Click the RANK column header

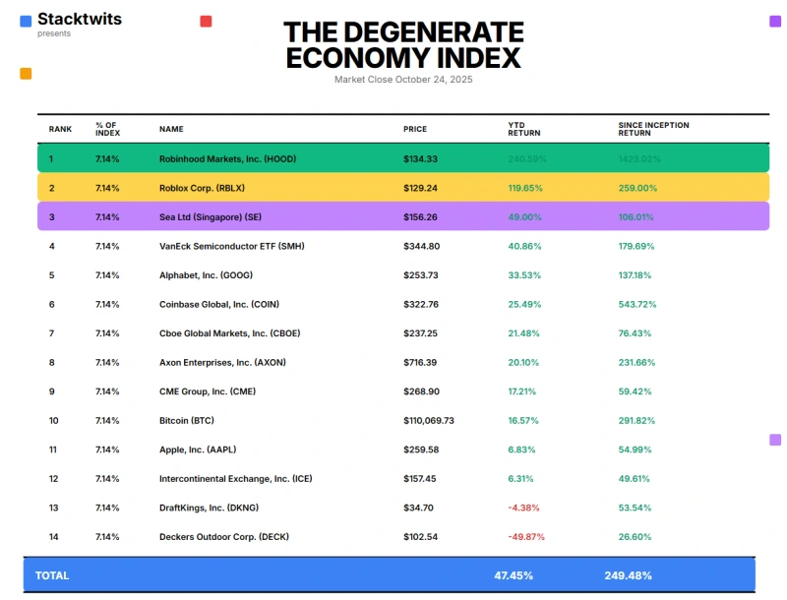[60, 129]
